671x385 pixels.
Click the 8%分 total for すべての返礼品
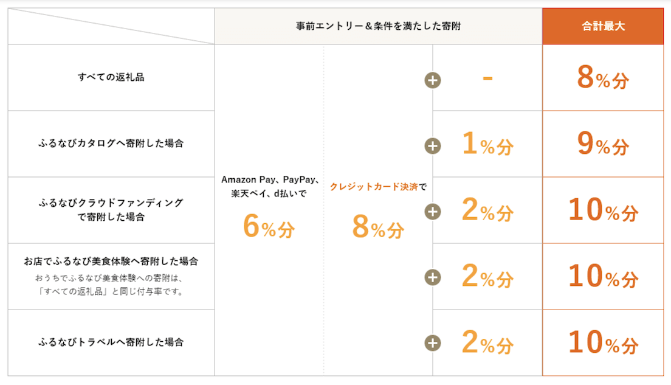[603, 78]
